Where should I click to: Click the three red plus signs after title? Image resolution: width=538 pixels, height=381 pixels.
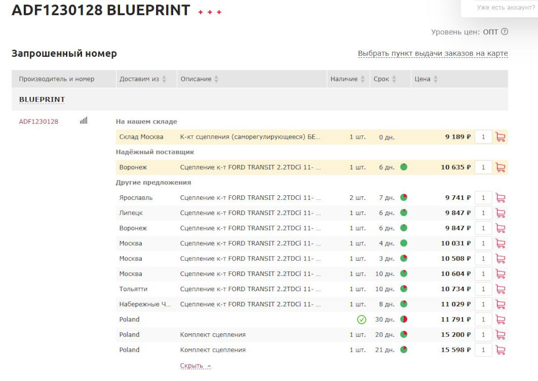(x=210, y=12)
